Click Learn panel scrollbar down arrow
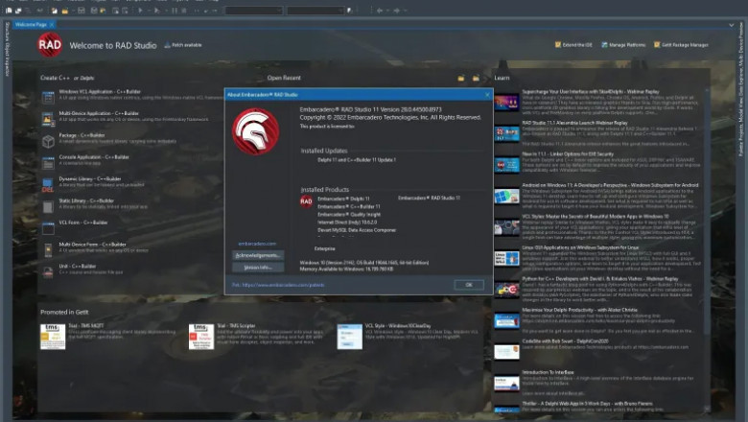 coord(707,410)
